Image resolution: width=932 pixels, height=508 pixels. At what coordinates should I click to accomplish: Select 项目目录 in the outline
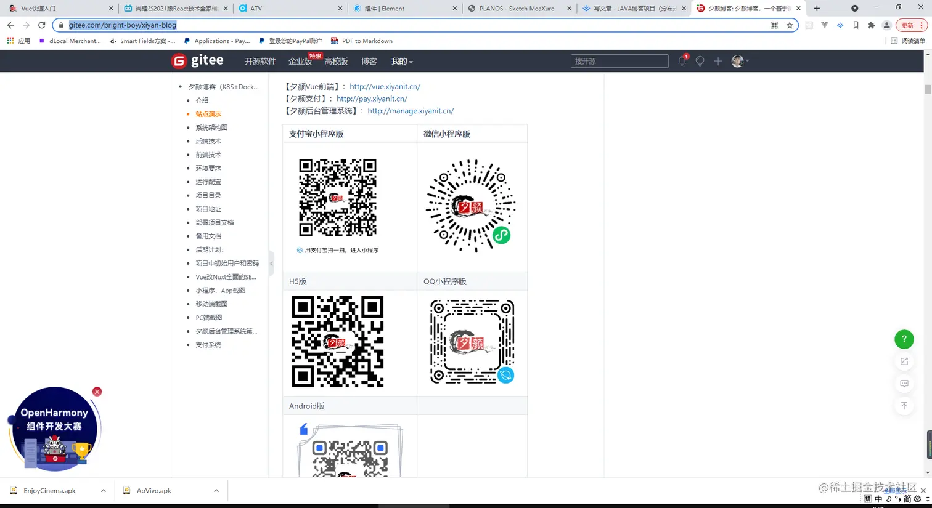click(208, 195)
